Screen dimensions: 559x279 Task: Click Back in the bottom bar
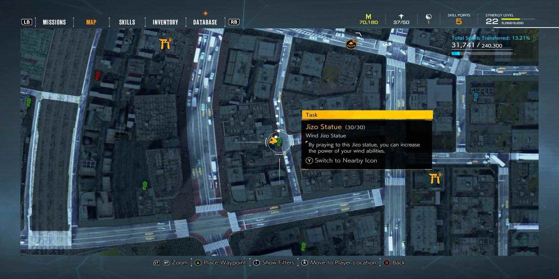399,263
